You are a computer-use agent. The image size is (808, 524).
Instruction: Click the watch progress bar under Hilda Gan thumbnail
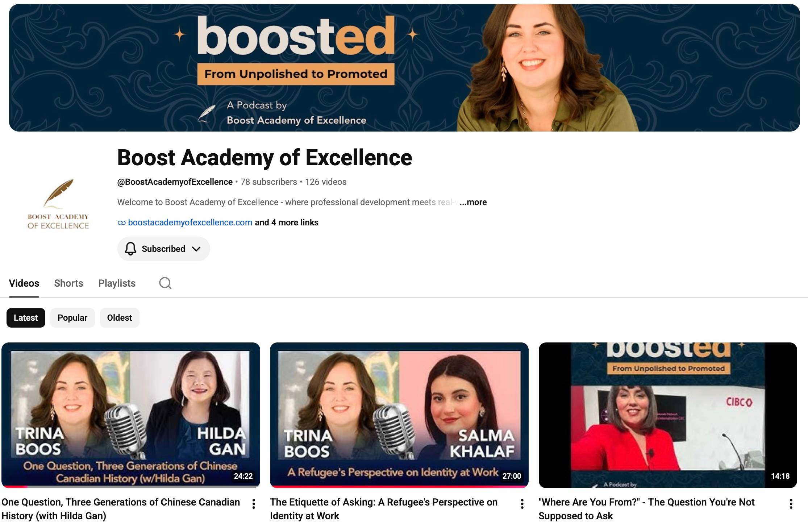[131, 487]
